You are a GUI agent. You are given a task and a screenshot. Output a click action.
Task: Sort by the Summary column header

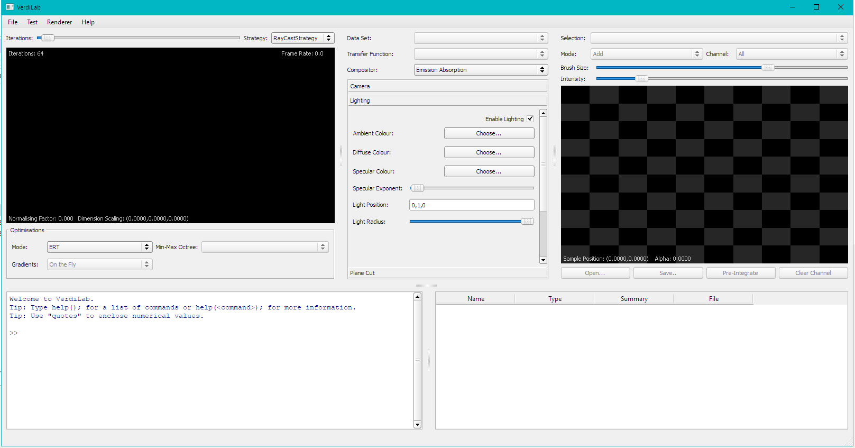(x=634, y=299)
